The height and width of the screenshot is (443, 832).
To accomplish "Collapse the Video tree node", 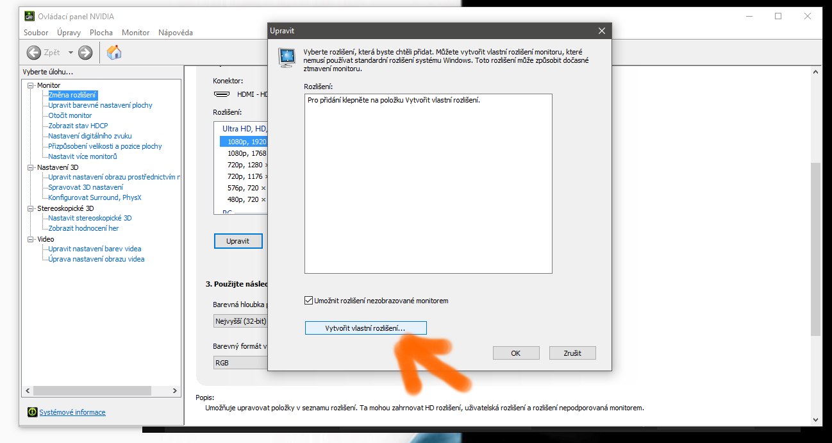I will 31,239.
